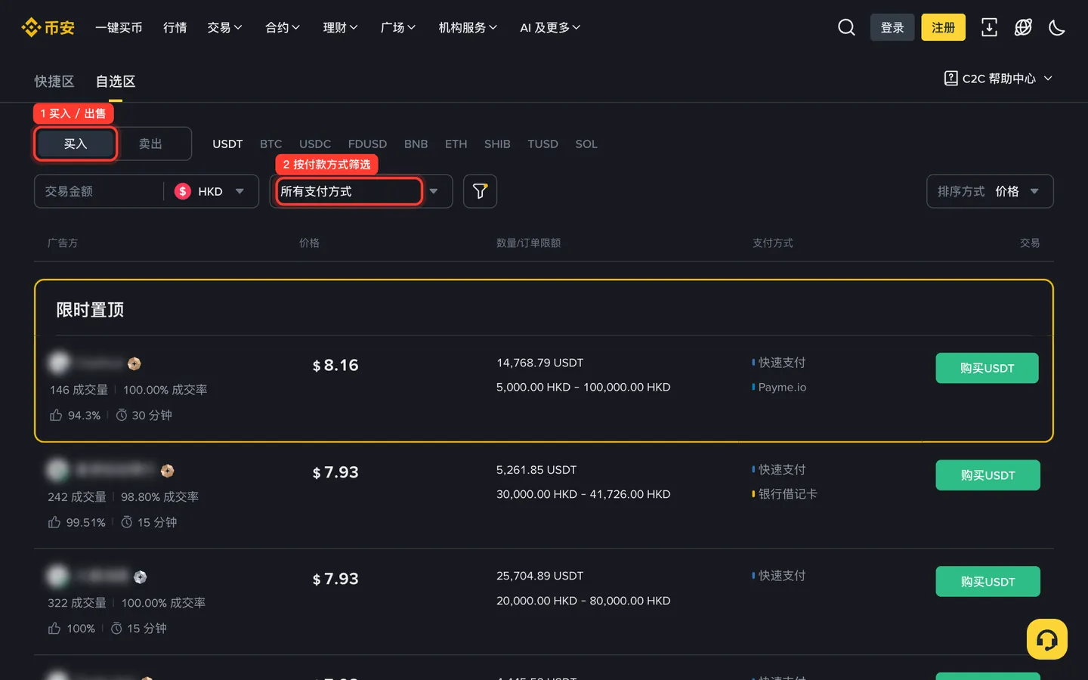The image size is (1088, 680).
Task: Click the 注册 register button
Action: (x=943, y=27)
